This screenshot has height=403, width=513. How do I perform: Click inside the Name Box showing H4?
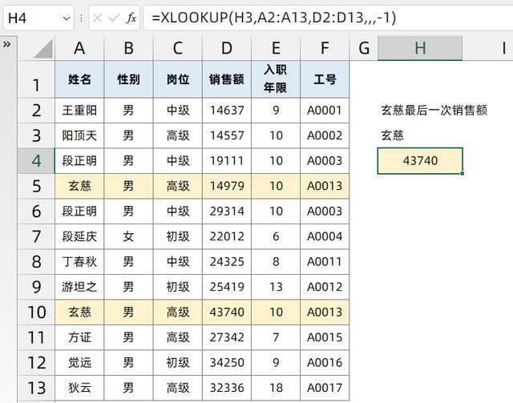30,18
